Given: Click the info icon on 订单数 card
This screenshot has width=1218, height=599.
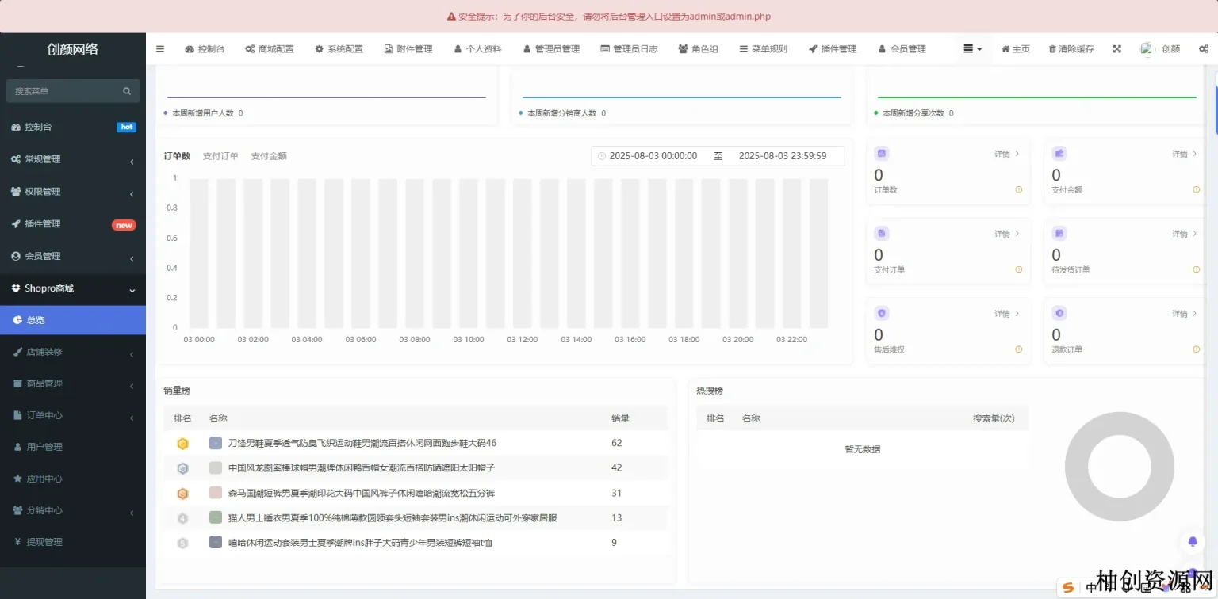Looking at the screenshot, I should click(1018, 189).
